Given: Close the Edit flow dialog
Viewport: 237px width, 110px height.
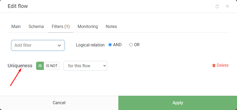Looking at the screenshot, I should pos(227,6).
